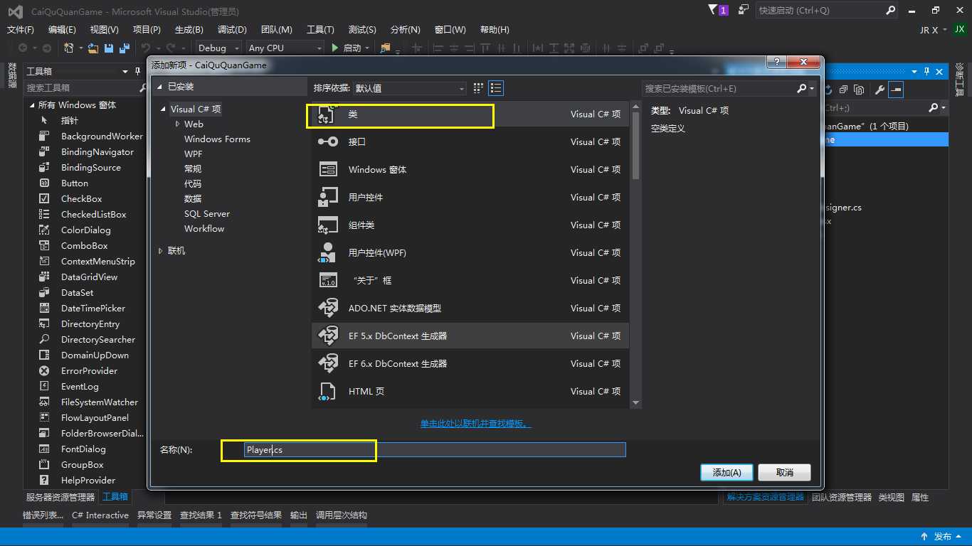Screen dimensions: 972x546
Task: Click the template list scrollbar down arrow
Action: pos(635,403)
